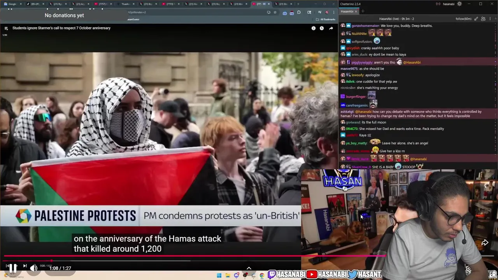The width and height of the screenshot is (498, 280).
Task: Add a new split with plus icon
Action: tap(495, 19)
